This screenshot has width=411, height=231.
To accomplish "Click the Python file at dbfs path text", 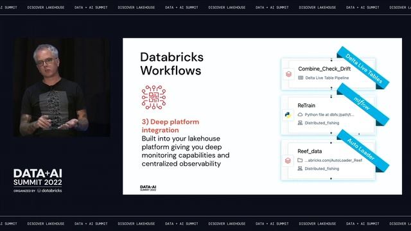I will click(329, 114).
